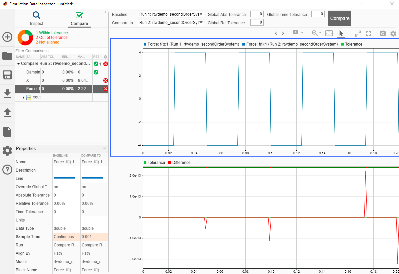Open the Compare to run dropdown

point(171,23)
